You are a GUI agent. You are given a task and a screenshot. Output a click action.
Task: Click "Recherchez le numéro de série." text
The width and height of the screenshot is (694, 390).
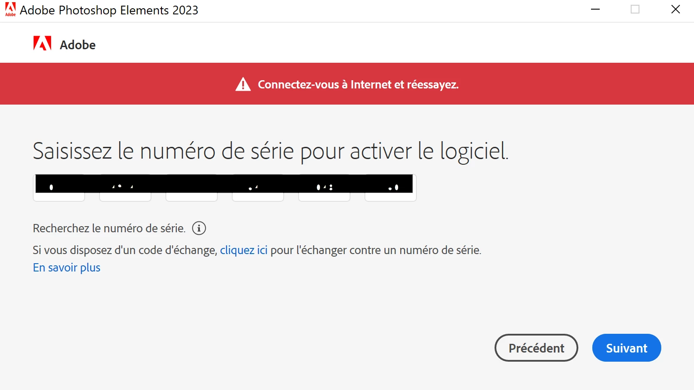pyautogui.click(x=109, y=228)
